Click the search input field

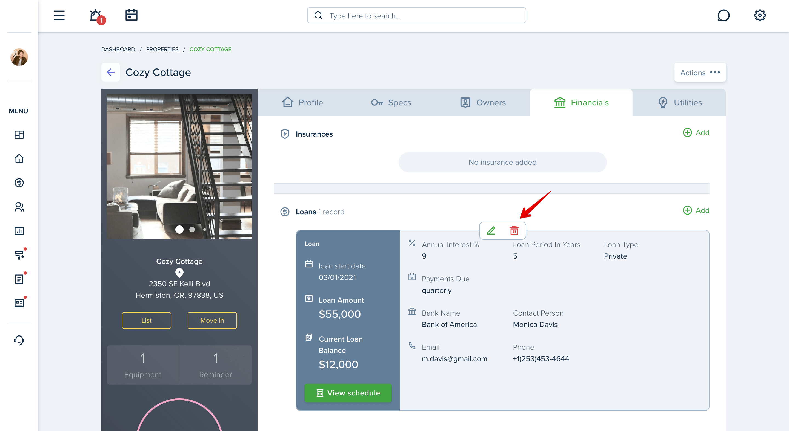tap(416, 16)
